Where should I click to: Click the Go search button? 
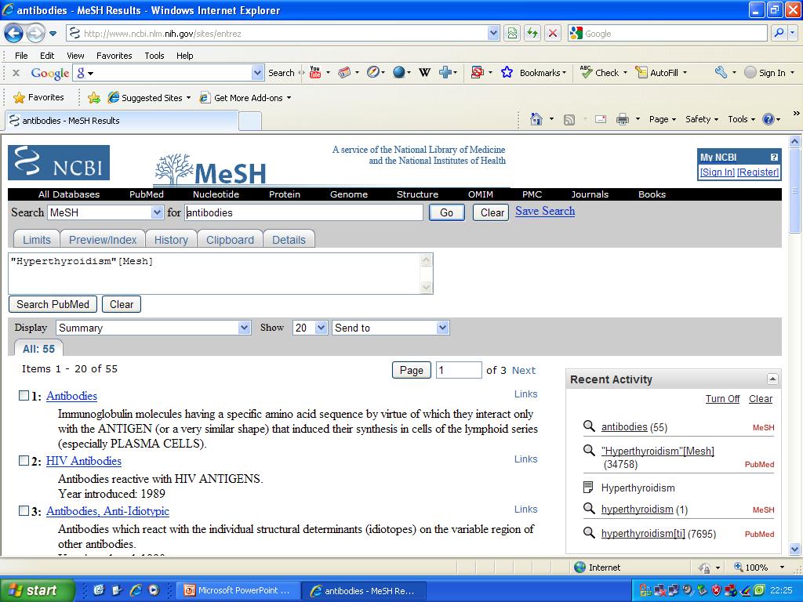point(446,212)
